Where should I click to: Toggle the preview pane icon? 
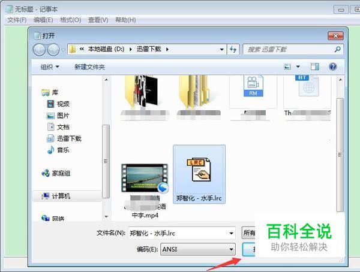(x=315, y=67)
